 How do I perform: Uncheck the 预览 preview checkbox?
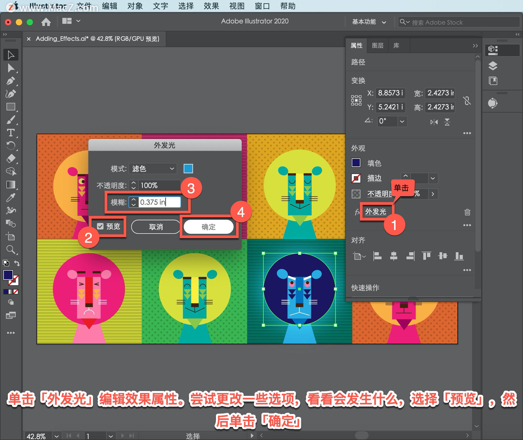tap(101, 226)
